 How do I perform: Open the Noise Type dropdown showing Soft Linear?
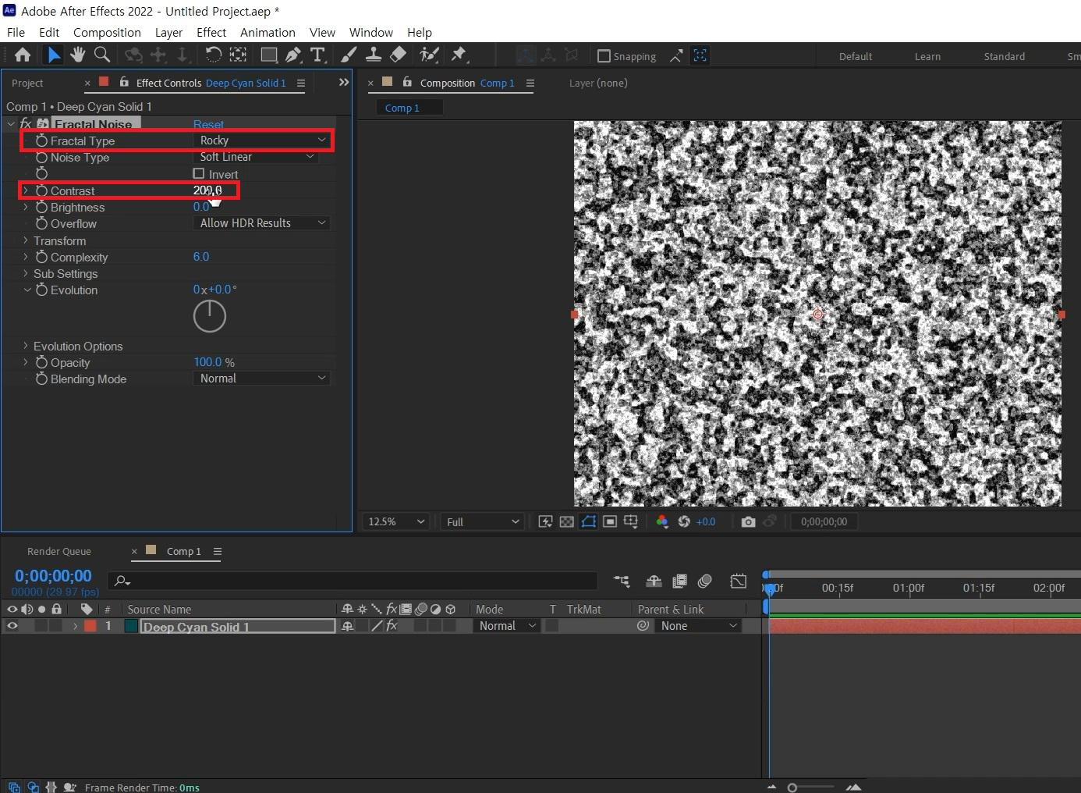click(255, 157)
